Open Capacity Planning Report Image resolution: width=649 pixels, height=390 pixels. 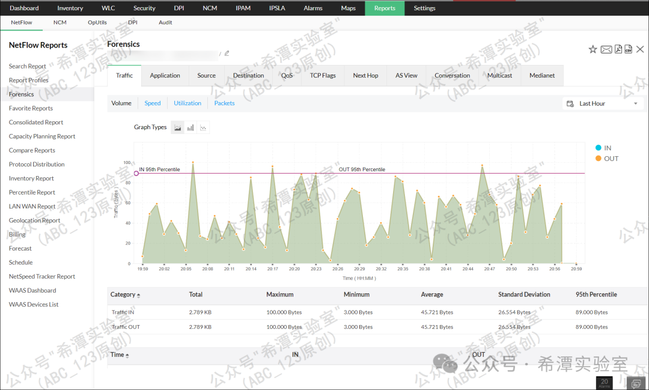click(42, 136)
